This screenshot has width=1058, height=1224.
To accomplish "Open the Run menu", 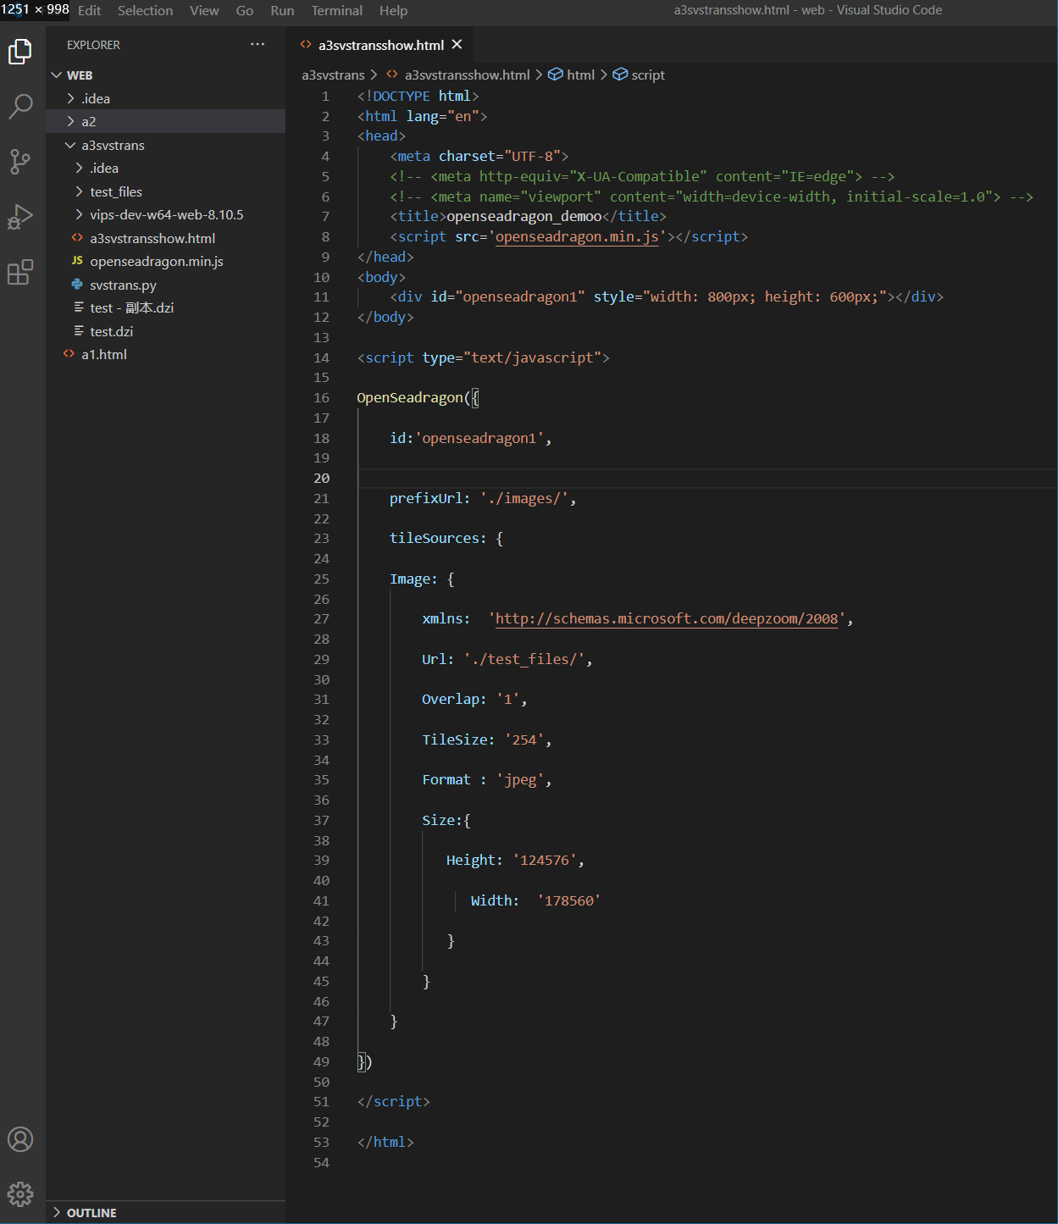I will pos(282,10).
